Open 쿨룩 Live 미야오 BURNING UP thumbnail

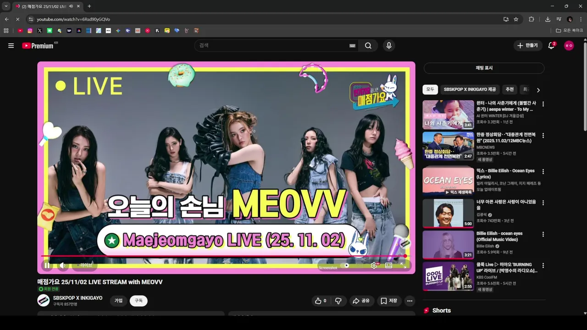pyautogui.click(x=448, y=276)
